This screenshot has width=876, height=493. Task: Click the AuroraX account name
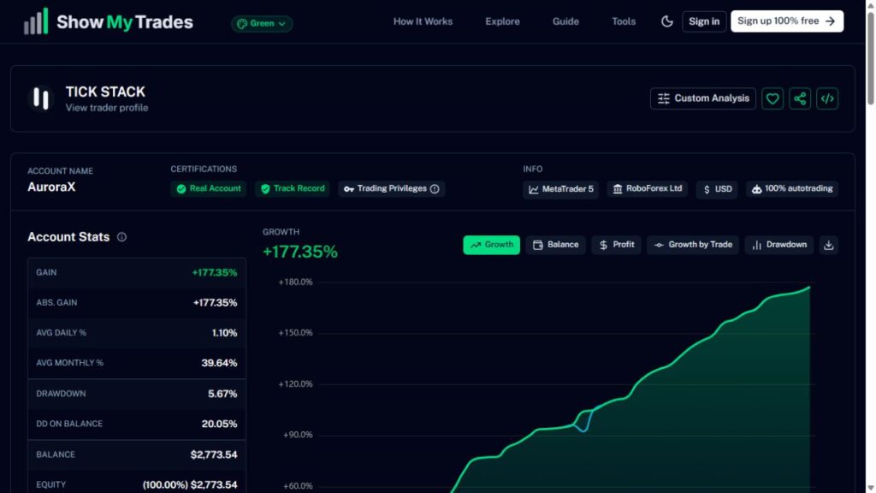(x=51, y=187)
